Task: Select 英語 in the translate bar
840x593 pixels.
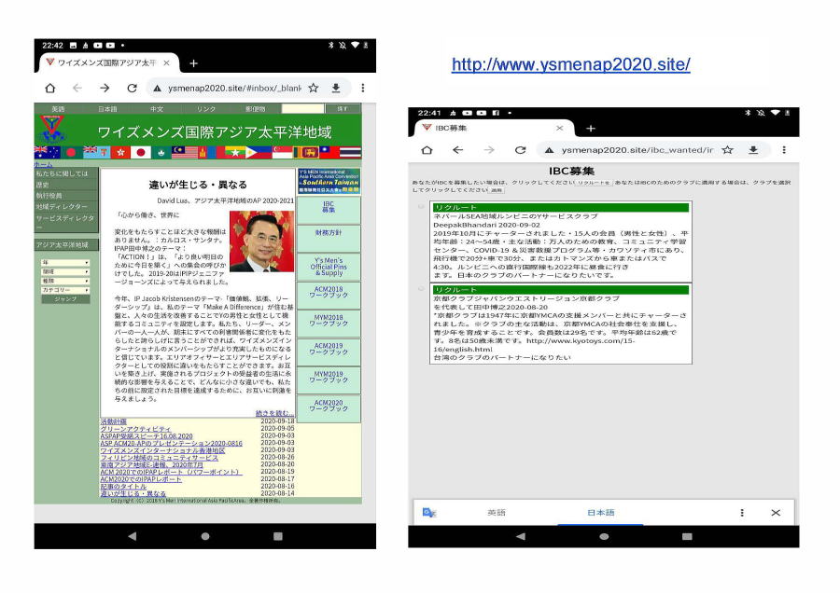Action: tap(497, 512)
